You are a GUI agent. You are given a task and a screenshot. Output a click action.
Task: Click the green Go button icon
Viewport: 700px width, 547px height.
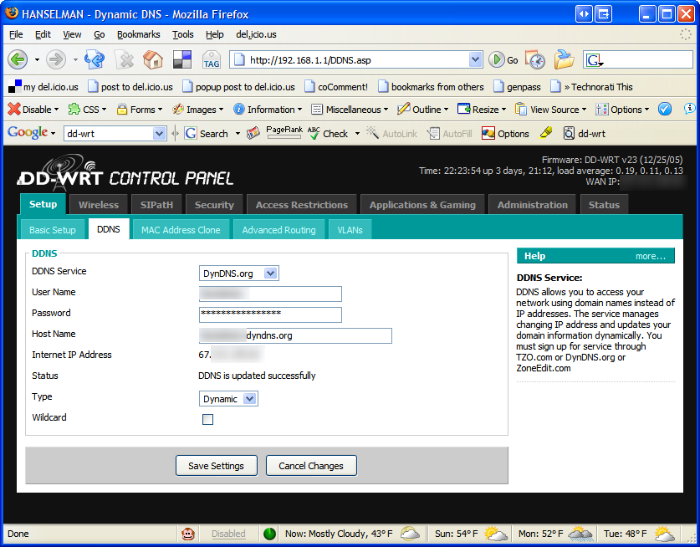click(497, 60)
